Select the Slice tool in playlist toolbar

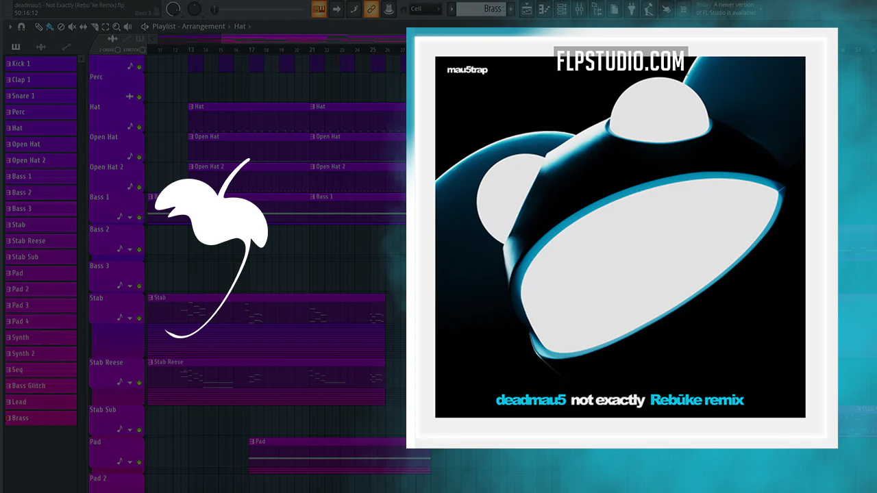tap(94, 27)
